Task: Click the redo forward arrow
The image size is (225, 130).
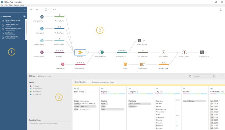Action: [37, 10]
